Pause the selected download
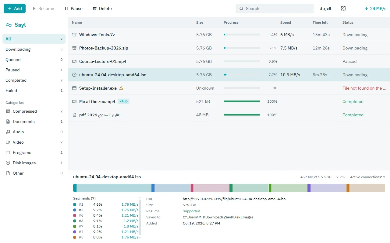Image resolution: width=390 pixels, height=243 pixels. click(x=73, y=9)
